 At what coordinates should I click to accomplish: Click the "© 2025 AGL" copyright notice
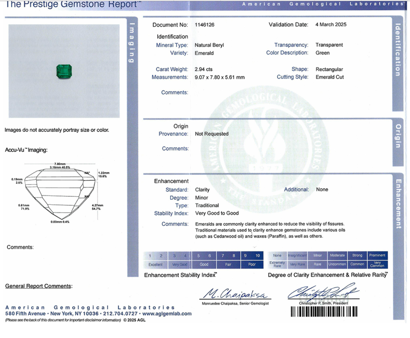[134, 320]
